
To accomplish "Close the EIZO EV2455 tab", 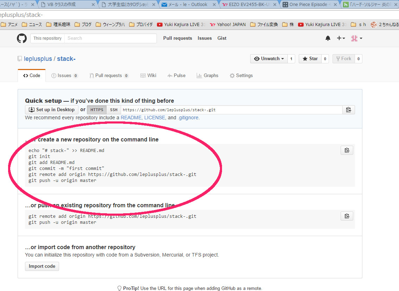I will pyautogui.click(x=274, y=5).
